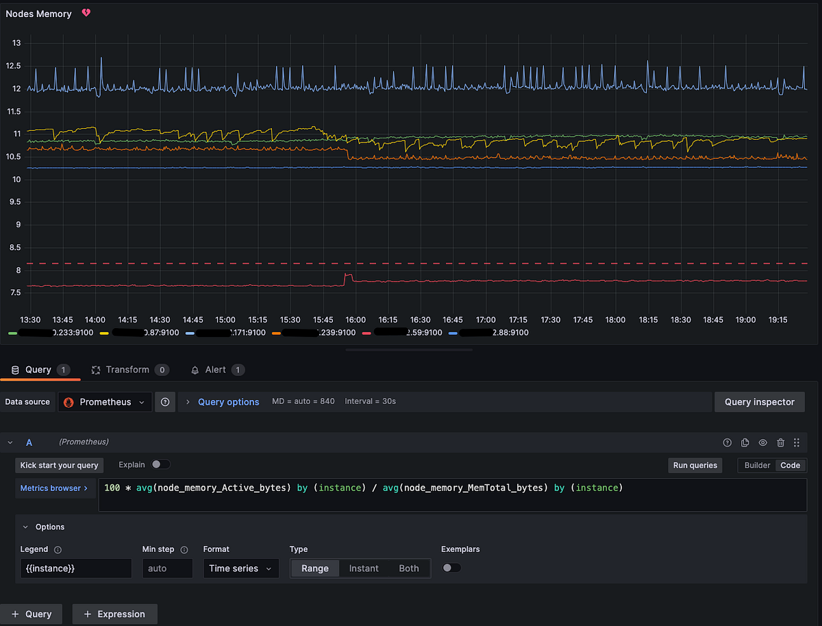
Task: Collapse the Options section
Action: [25, 527]
